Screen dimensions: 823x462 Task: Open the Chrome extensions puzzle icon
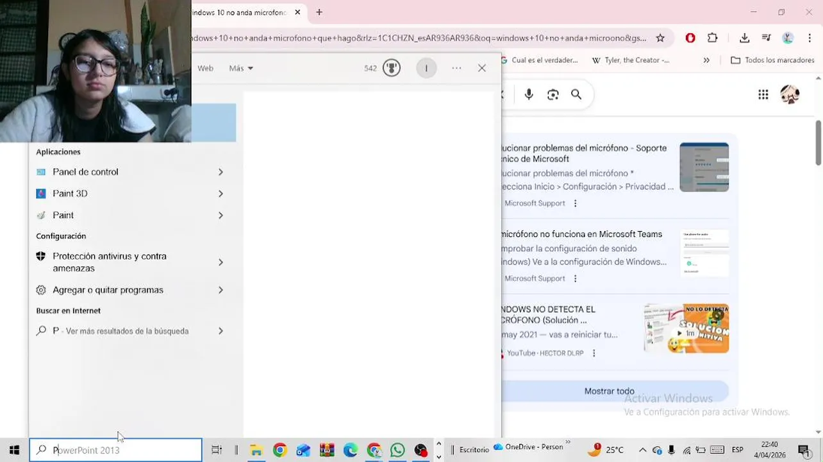click(x=712, y=38)
